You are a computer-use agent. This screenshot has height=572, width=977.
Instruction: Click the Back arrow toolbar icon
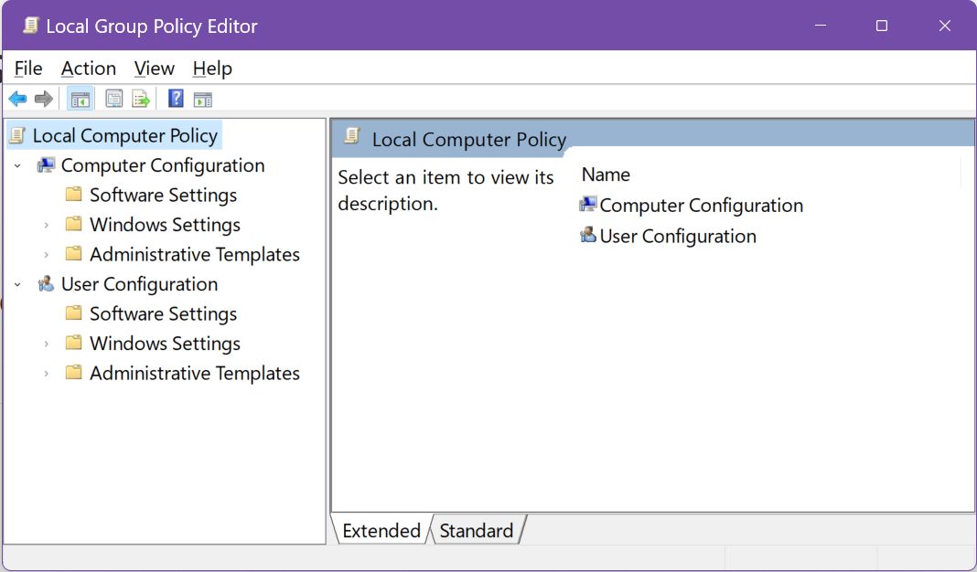[x=17, y=99]
